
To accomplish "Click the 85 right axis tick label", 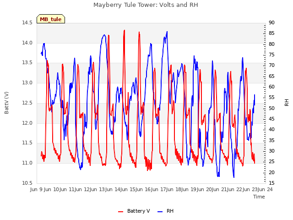I will click(271, 33).
